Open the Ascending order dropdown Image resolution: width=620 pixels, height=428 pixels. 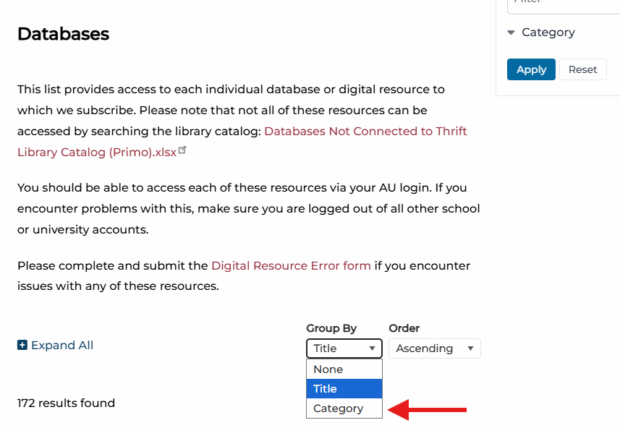(x=435, y=348)
